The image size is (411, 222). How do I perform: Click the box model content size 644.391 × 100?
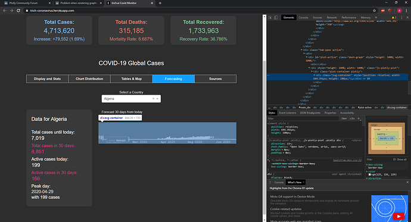tap(387, 138)
